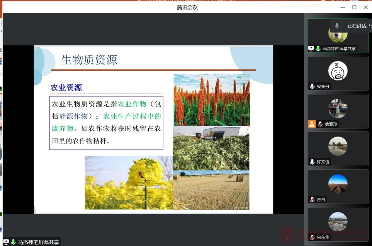Click the yellow rapeseed flower image

tap(129, 182)
